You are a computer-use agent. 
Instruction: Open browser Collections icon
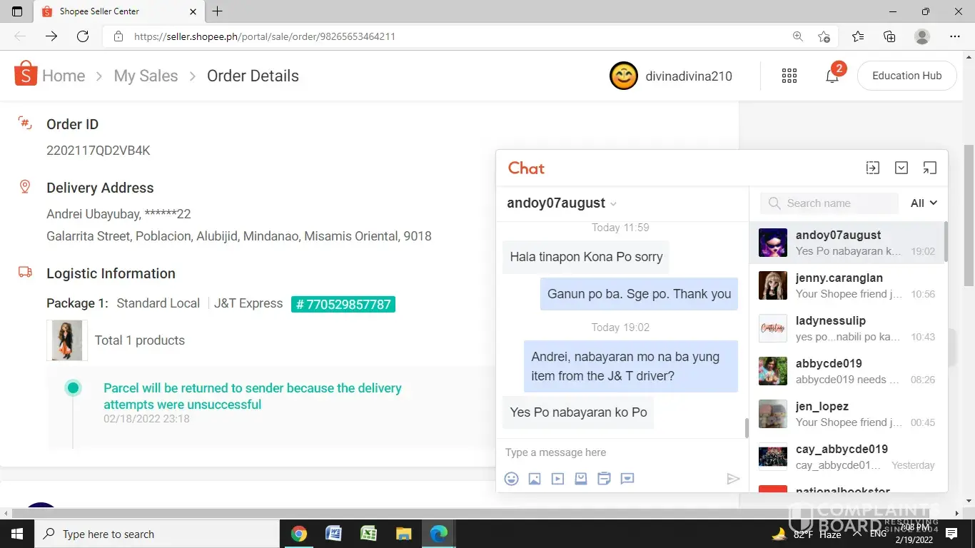(x=889, y=36)
